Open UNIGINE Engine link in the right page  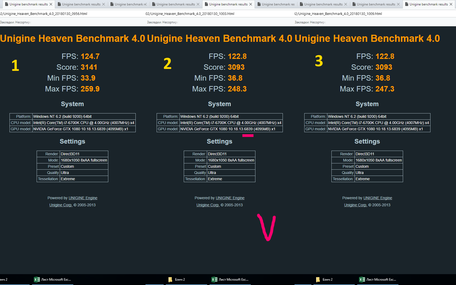click(378, 198)
